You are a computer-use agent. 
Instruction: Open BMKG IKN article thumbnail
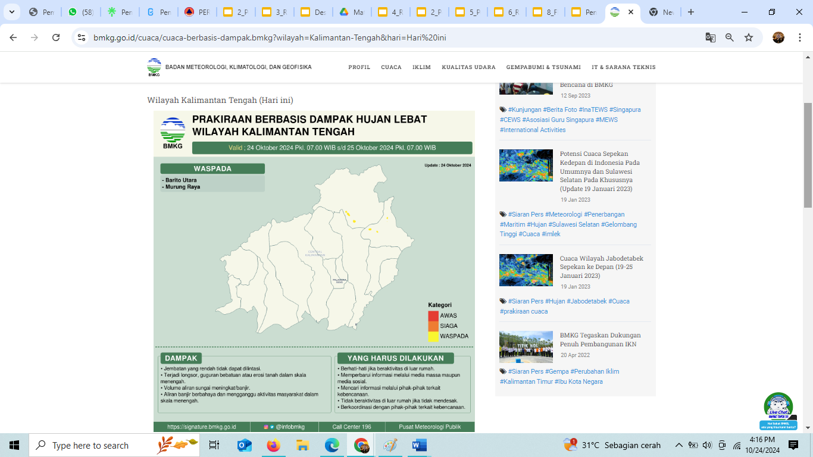click(x=526, y=347)
